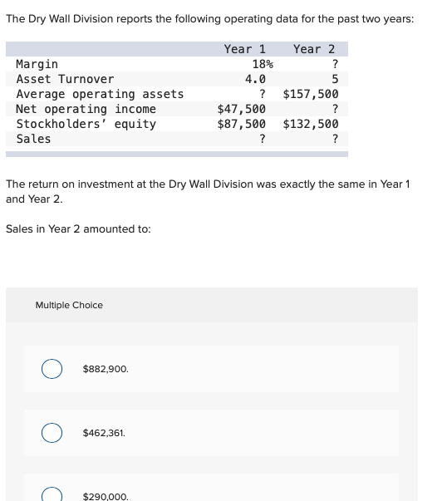Screen dimensions: 447x501
Task: Click the Margin row label
Action: (x=37, y=64)
